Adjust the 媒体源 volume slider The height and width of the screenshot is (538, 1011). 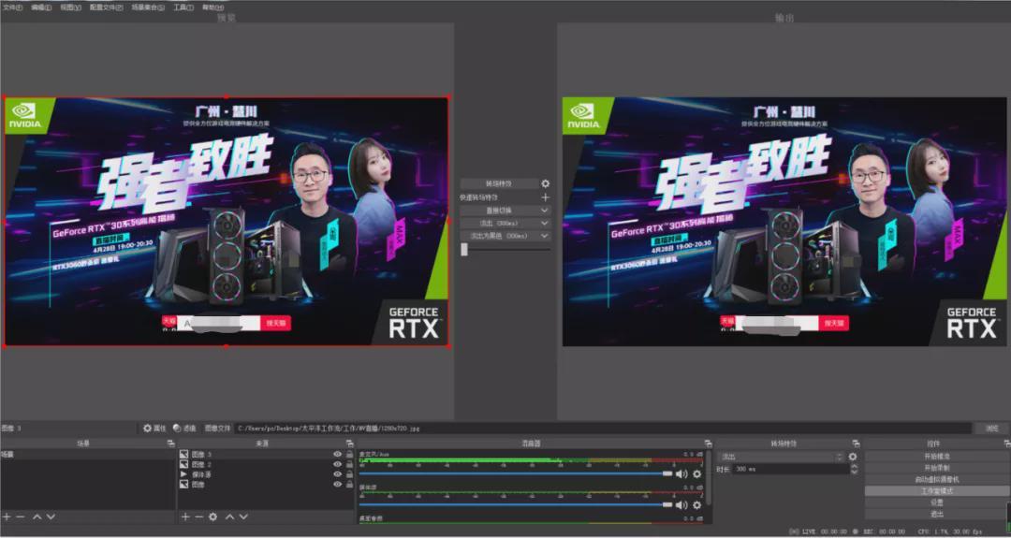coord(516,505)
